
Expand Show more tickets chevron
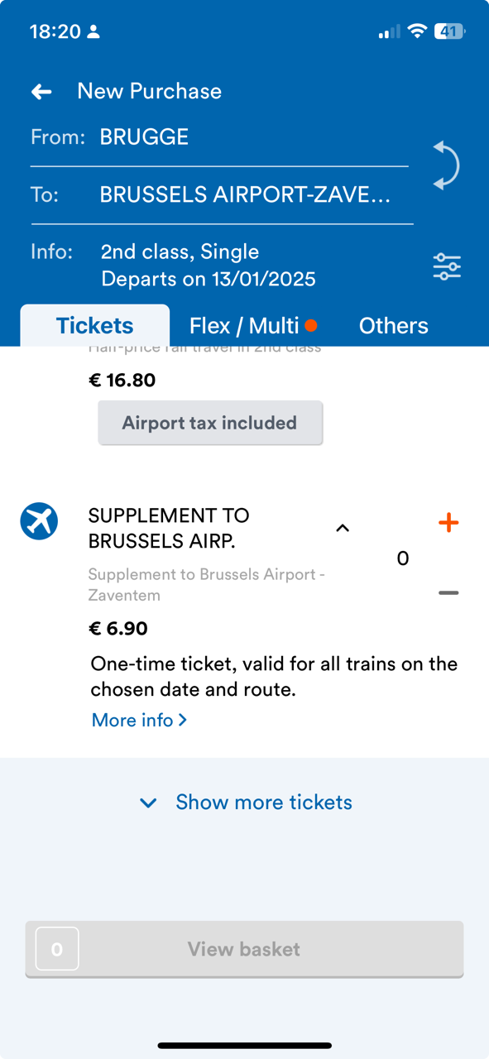[148, 803]
